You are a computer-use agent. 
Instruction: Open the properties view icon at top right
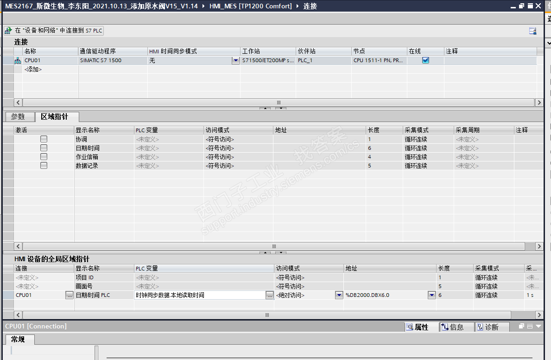tap(533, 31)
